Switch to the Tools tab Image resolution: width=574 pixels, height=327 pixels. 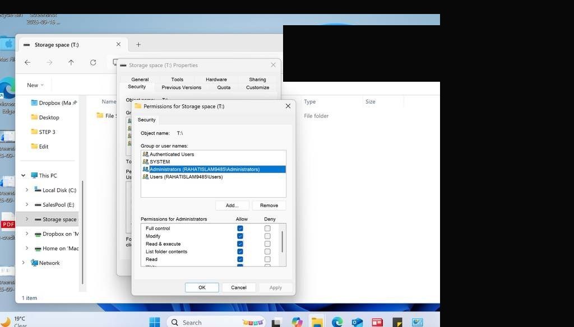[177, 80]
